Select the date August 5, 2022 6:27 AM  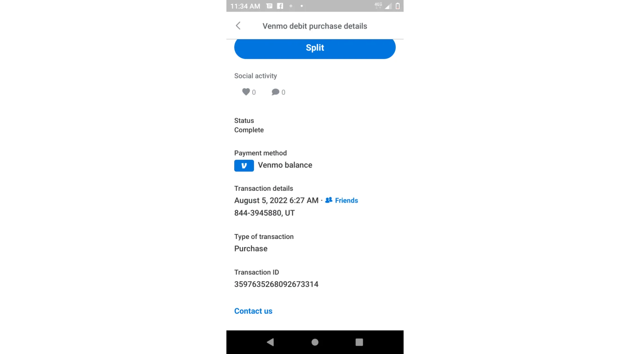276,200
